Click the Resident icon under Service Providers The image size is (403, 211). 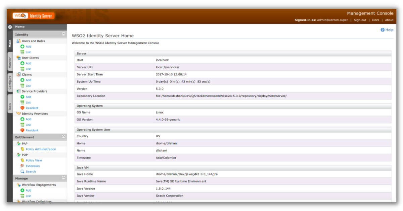pyautogui.click(x=23, y=108)
